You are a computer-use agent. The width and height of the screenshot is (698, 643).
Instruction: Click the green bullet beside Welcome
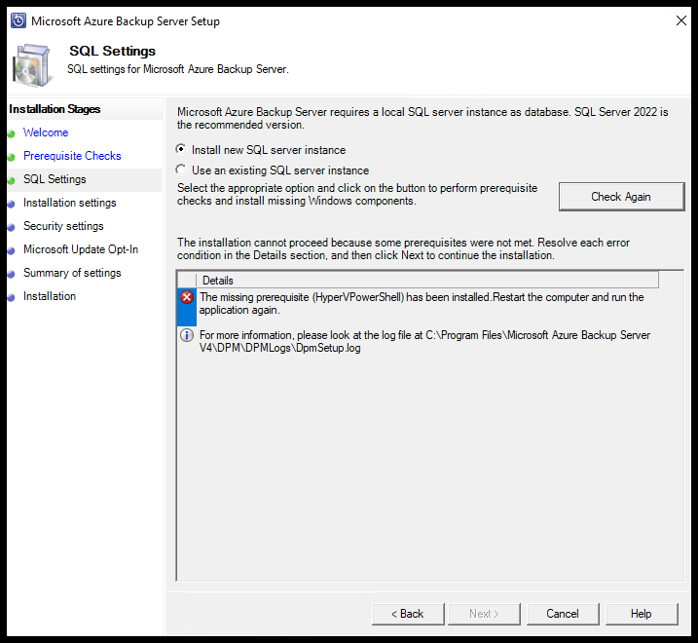click(x=12, y=133)
